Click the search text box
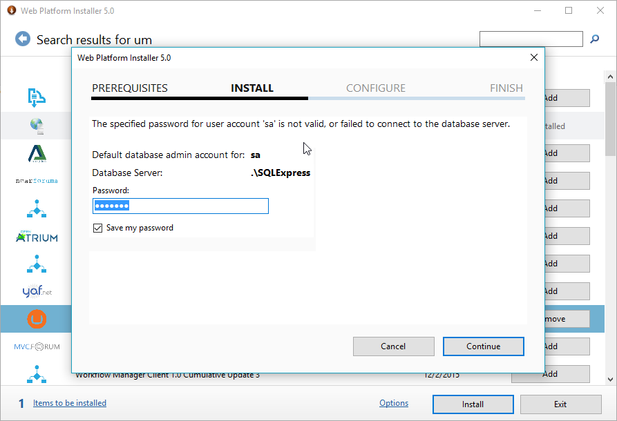The width and height of the screenshot is (617, 421). (x=531, y=39)
